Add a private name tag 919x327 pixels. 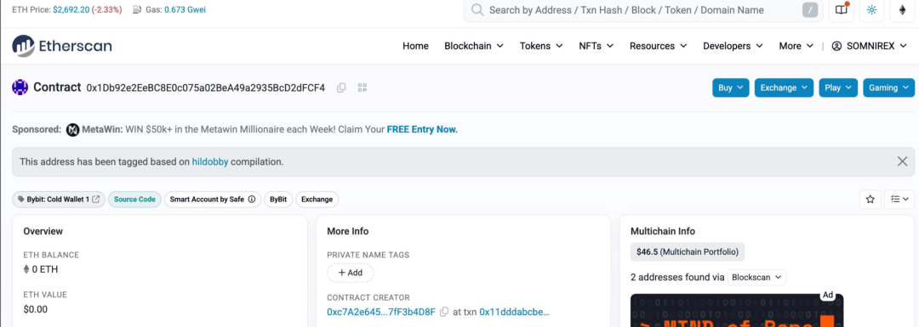tap(351, 273)
